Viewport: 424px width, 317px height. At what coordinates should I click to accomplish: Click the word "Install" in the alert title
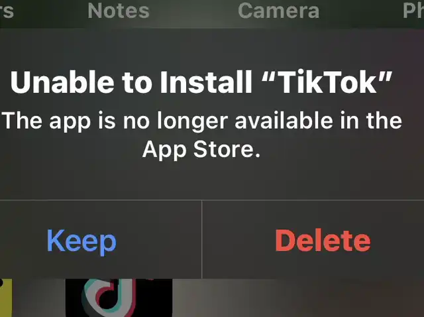click(206, 82)
